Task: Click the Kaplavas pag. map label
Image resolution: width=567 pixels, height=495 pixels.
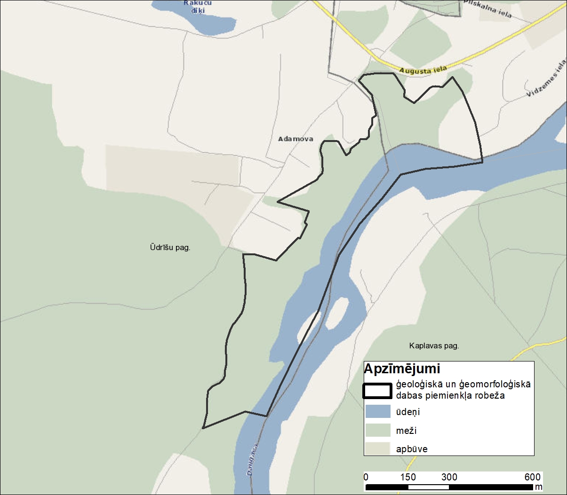Action: [434, 346]
